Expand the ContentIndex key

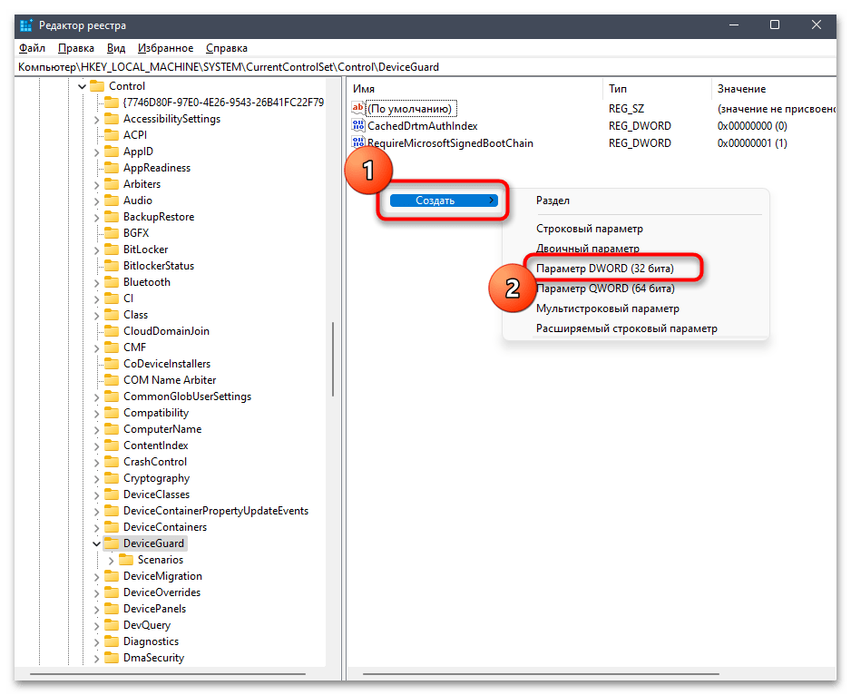coord(96,445)
